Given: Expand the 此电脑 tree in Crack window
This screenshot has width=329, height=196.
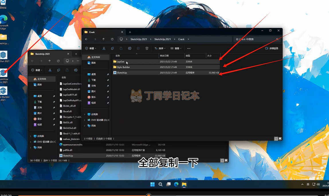Looking at the screenshot, I should (x=85, y=114).
